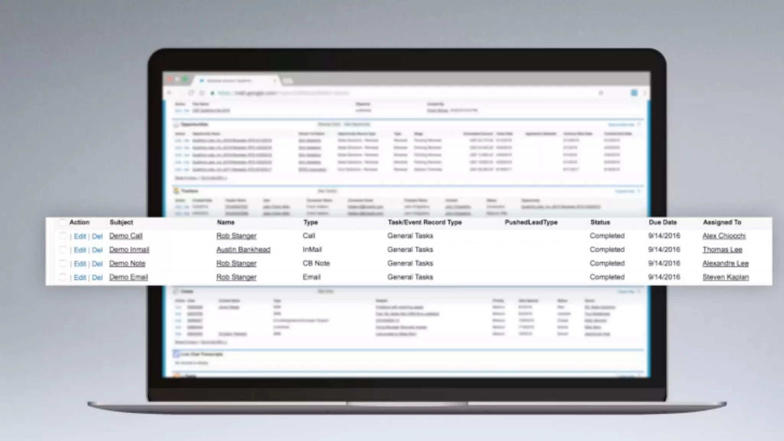Open assignee Alex Chiocchi
This screenshot has width=784, height=441.
[724, 236]
